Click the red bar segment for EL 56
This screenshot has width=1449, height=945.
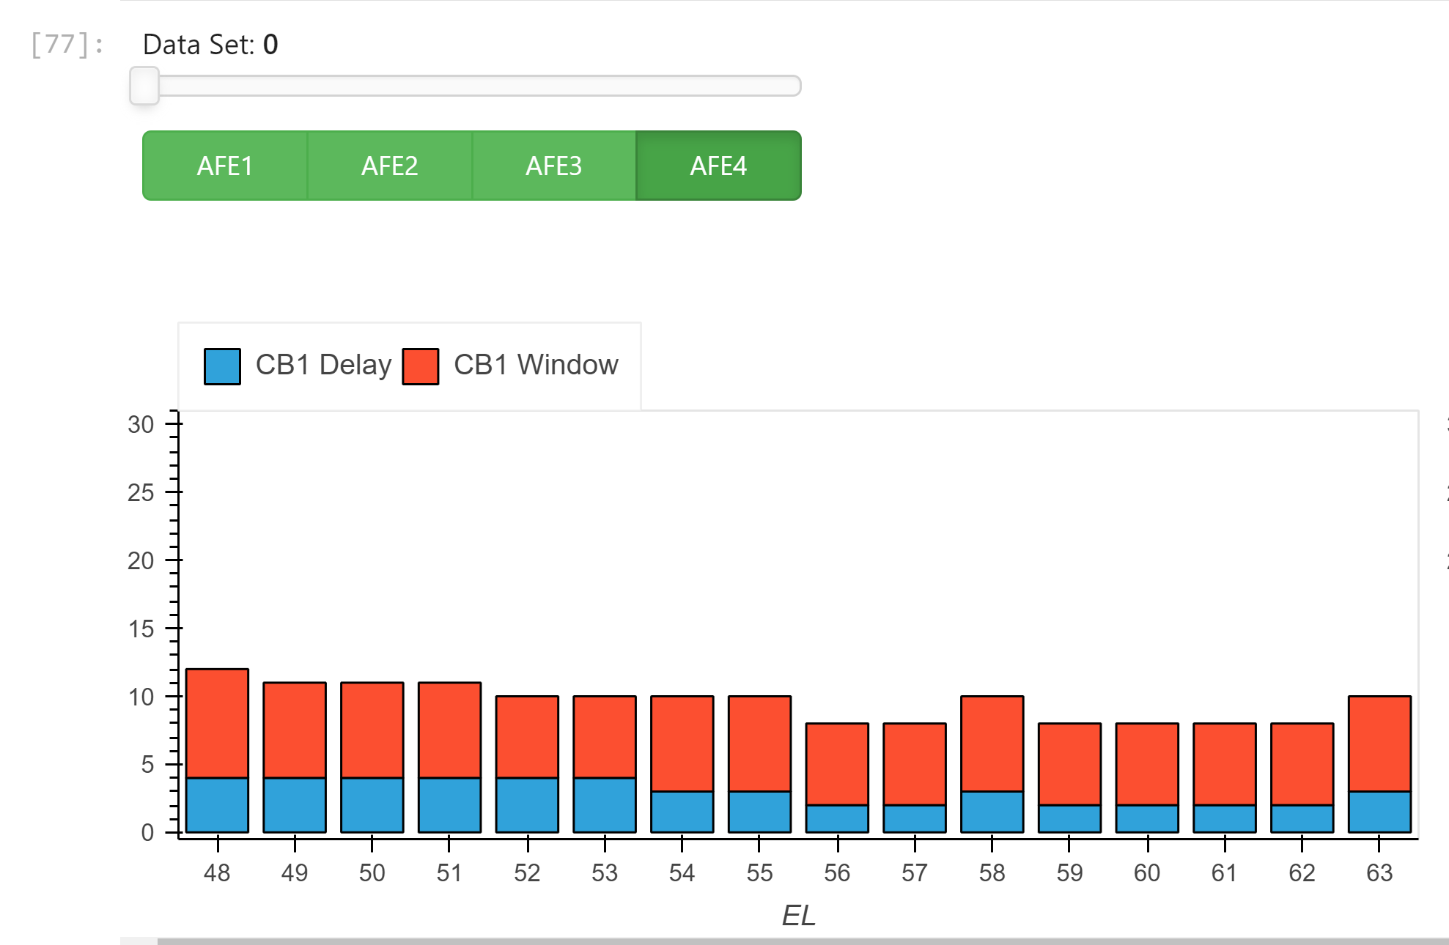pyautogui.click(x=837, y=764)
